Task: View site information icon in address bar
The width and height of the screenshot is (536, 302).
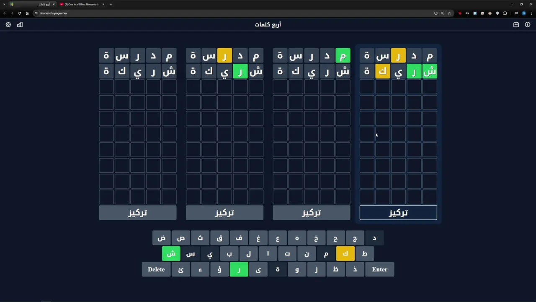Action: 36,13
